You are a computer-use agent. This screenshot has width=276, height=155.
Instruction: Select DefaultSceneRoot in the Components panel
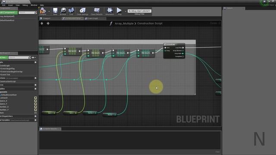7,20
